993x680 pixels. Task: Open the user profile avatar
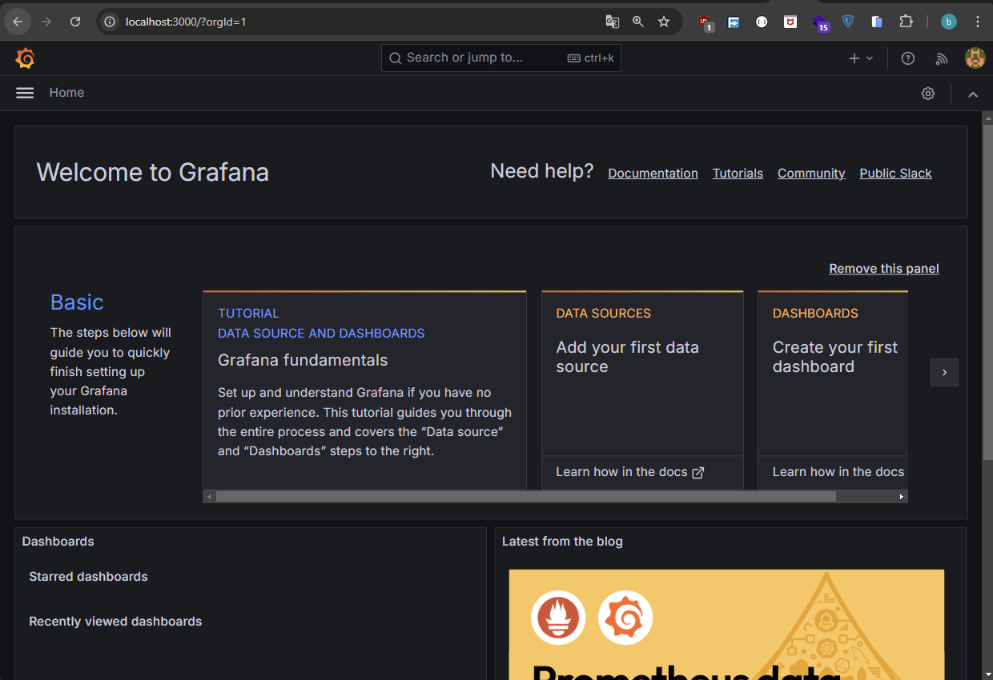click(x=975, y=58)
